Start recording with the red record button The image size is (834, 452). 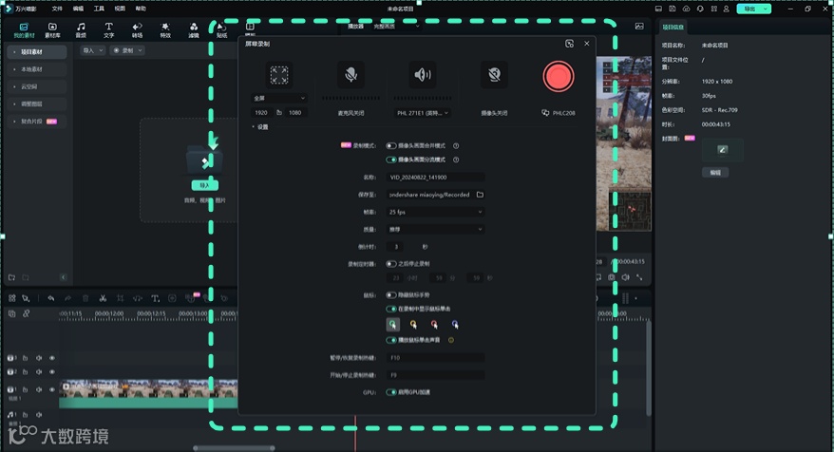[558, 76]
